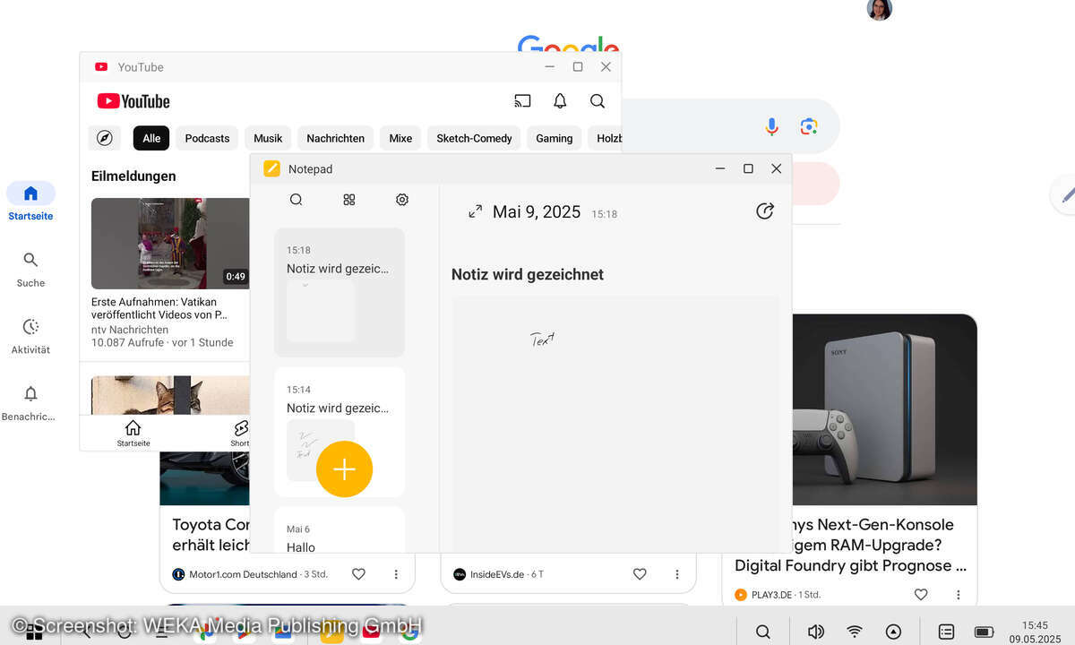Open the Google account avatar

pyautogui.click(x=880, y=9)
